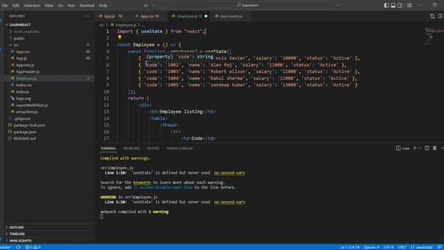Switch to DEBUG CONSOLE panel tab
The height and width of the screenshot is (250, 444).
click(x=180, y=148)
